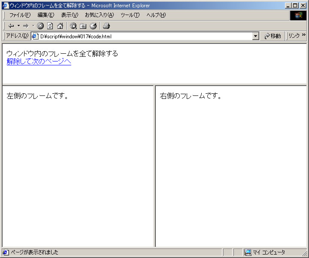Click the Windows logo throbber icon
The image size is (309, 258).
point(298,15)
